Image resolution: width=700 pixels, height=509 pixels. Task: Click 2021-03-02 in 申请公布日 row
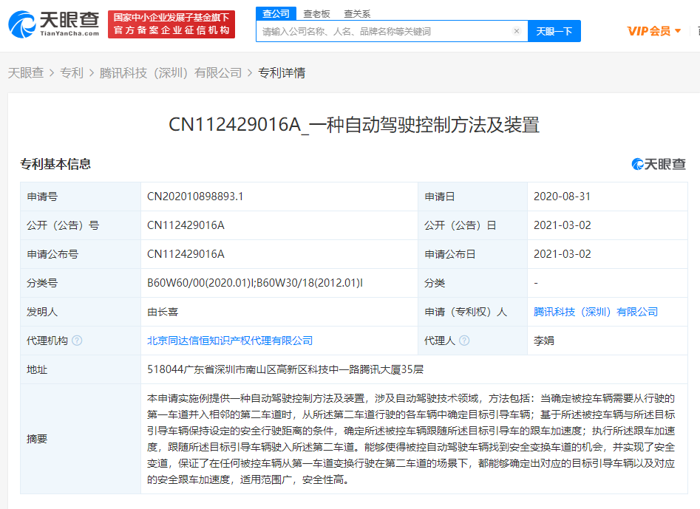pos(562,254)
